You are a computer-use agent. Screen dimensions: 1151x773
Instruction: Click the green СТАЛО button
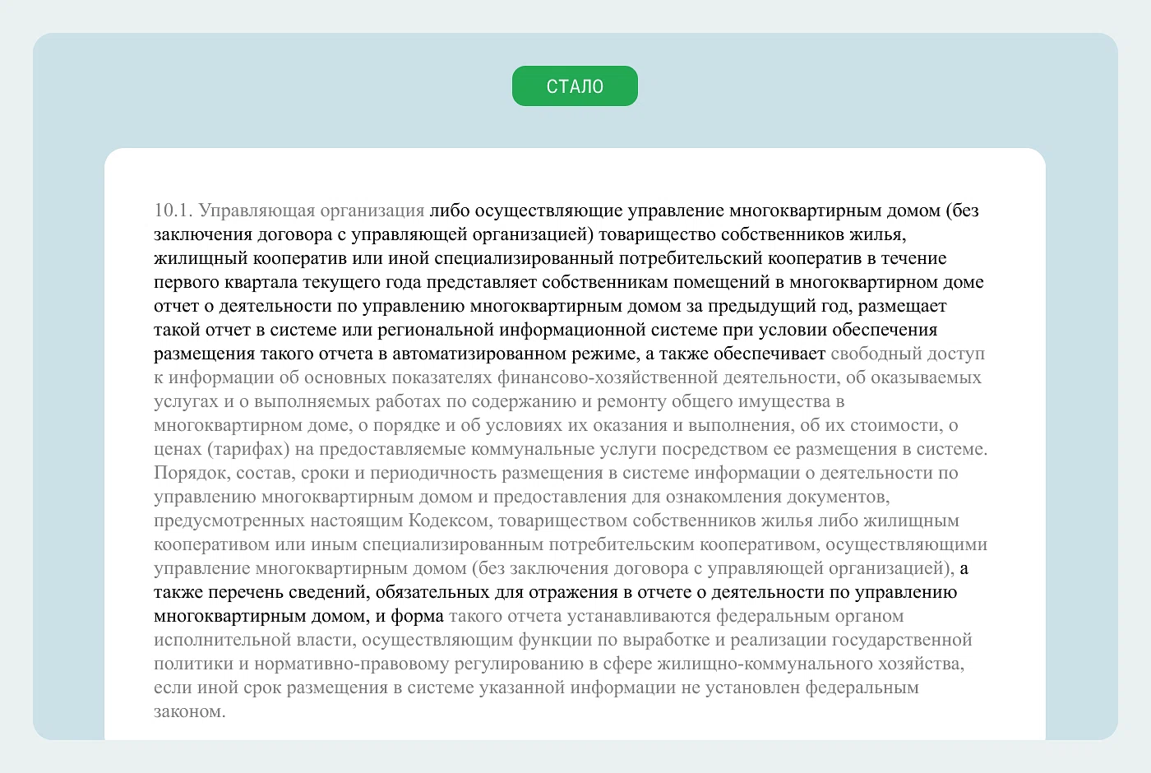(575, 86)
